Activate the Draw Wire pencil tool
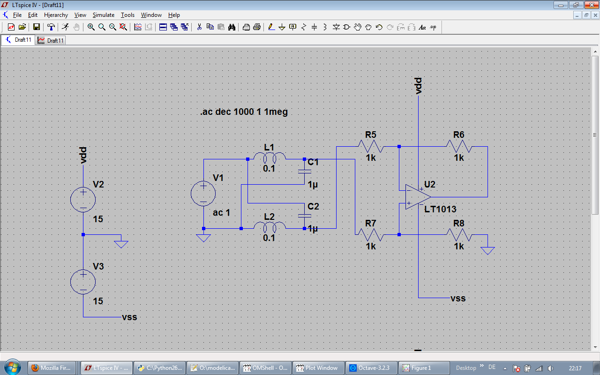The height and width of the screenshot is (375, 600). (x=271, y=27)
